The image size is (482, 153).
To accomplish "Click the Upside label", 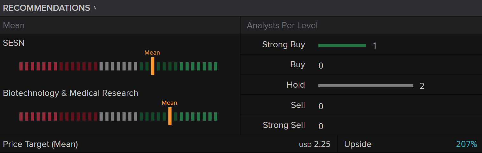I will pyautogui.click(x=358, y=144).
